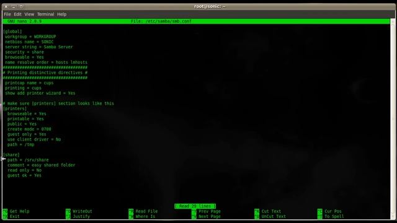Click the 'Justify' shortcut label

[81, 216]
